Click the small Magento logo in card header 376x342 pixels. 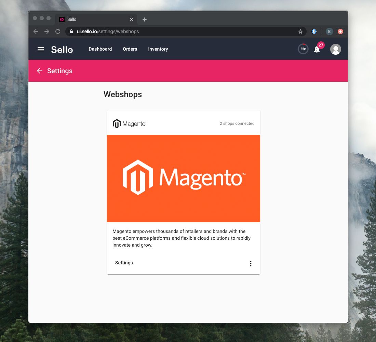[129, 123]
